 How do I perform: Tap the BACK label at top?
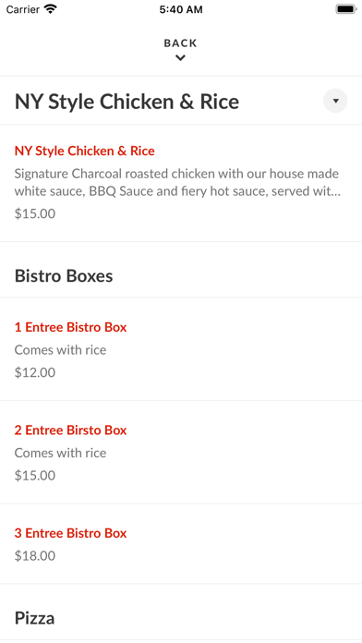coord(180,43)
